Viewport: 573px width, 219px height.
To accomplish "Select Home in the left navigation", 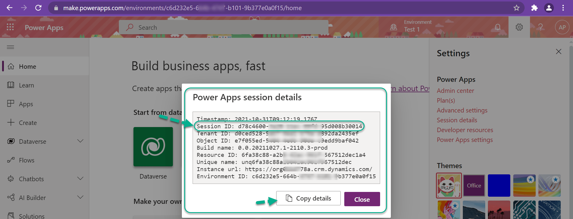I will pyautogui.click(x=44, y=66).
